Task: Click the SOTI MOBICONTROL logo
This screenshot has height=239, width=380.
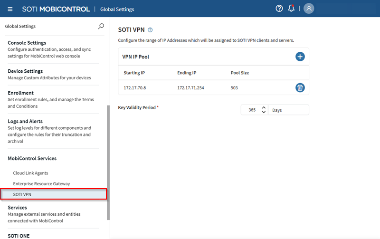Action: (x=56, y=9)
